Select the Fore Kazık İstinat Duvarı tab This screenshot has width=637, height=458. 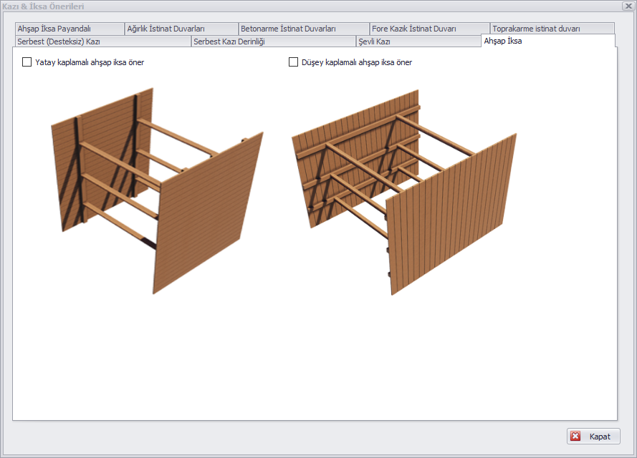[429, 29]
